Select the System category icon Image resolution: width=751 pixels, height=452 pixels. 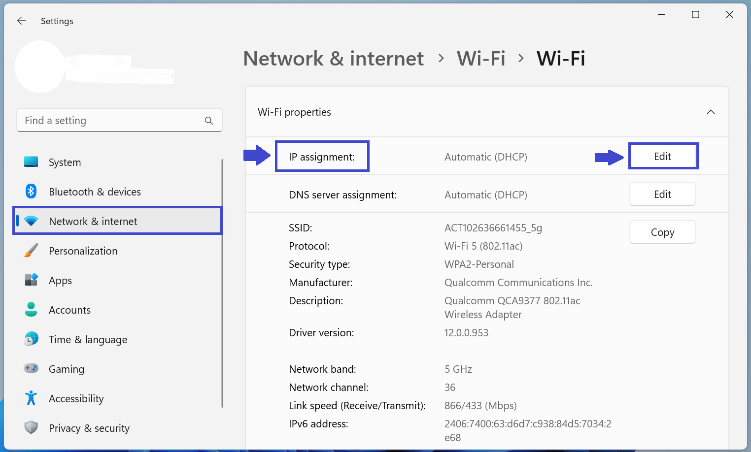click(31, 162)
